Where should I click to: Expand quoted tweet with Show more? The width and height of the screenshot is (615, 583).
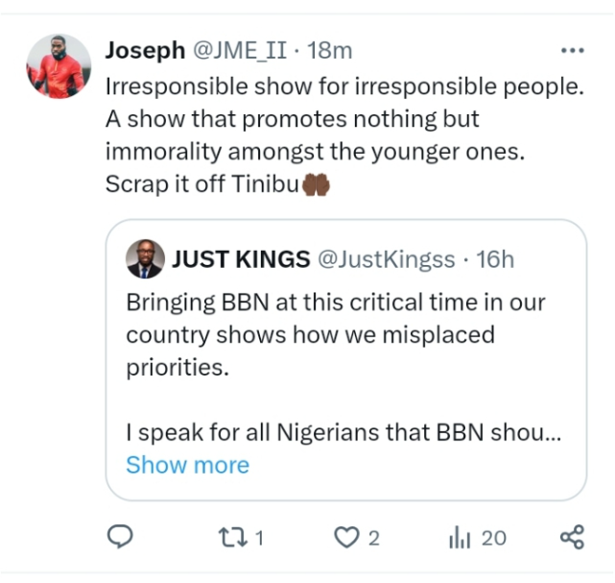point(187,465)
